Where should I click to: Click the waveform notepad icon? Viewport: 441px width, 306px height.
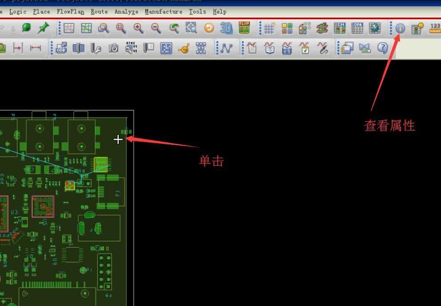[252, 48]
